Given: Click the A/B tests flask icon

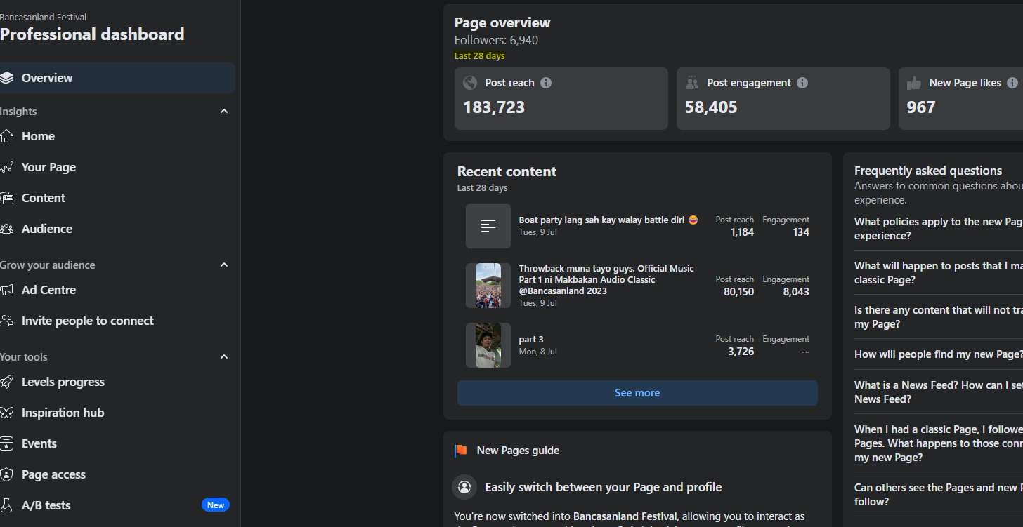Looking at the screenshot, I should (x=6, y=505).
